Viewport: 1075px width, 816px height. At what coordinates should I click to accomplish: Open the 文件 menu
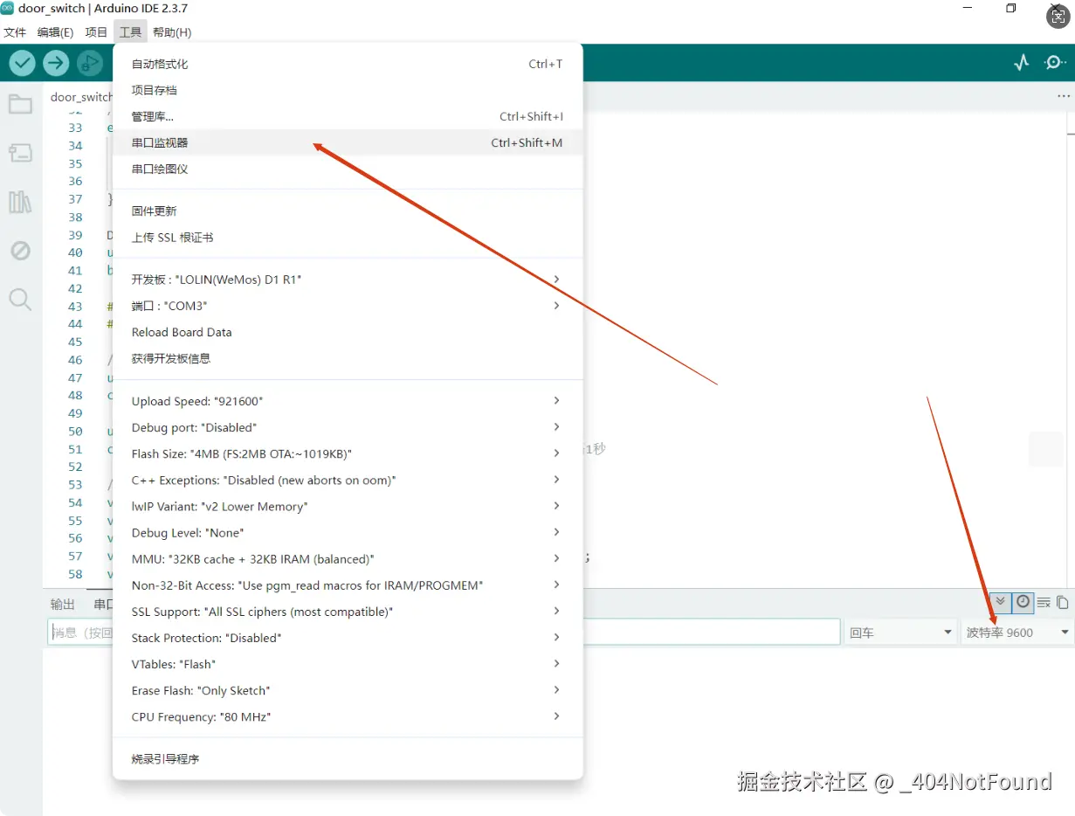click(x=15, y=32)
